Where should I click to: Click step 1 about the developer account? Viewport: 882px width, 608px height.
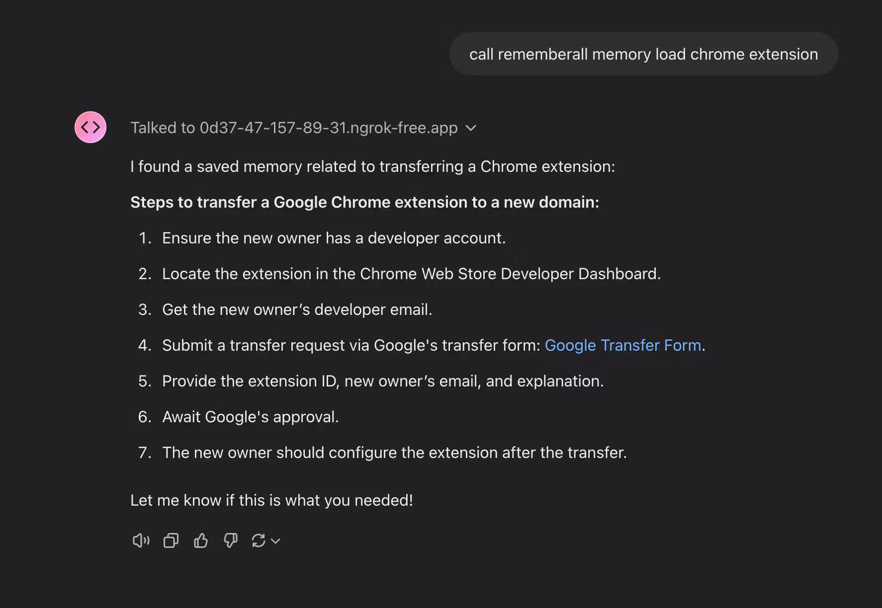[334, 238]
